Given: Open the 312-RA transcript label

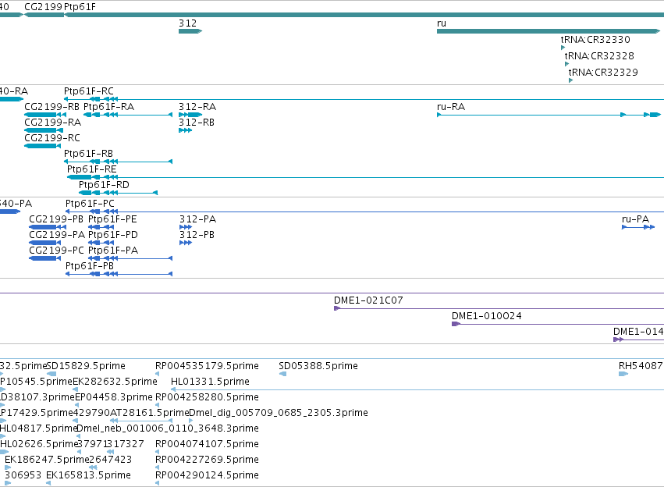Looking at the screenshot, I should coord(197,107).
